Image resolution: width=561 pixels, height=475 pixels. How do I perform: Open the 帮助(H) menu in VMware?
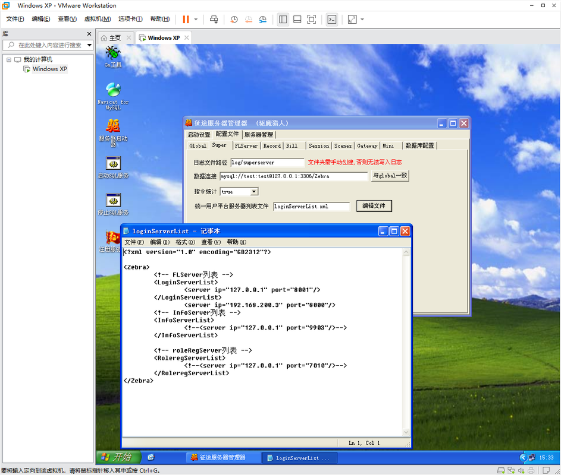point(159,19)
